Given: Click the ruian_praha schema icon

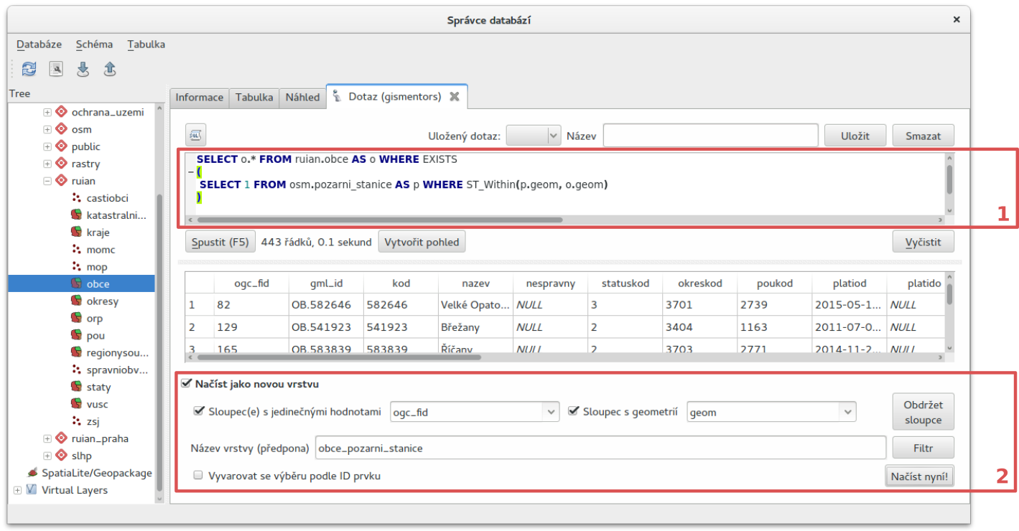Looking at the screenshot, I should pos(61,438).
